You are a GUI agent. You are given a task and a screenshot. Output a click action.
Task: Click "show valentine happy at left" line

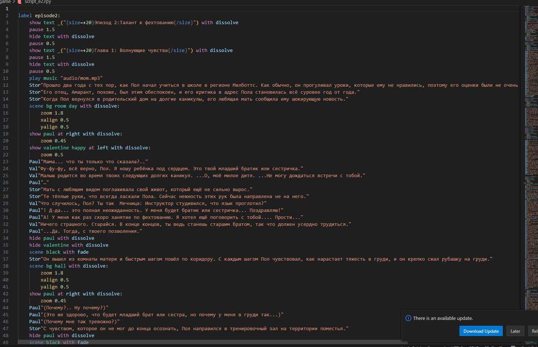pyautogui.click(x=90, y=148)
